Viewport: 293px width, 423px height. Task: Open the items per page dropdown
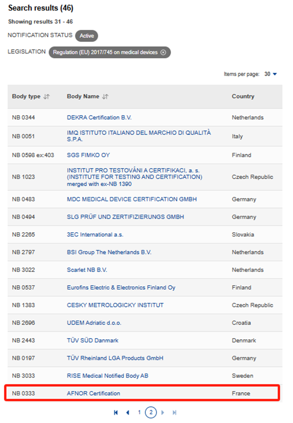click(271, 74)
